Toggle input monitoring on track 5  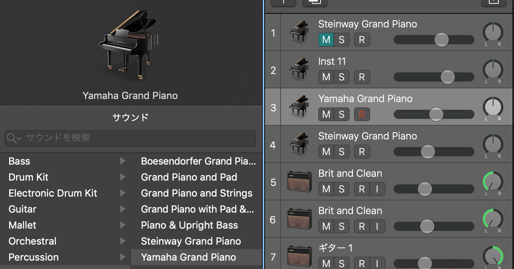(x=377, y=189)
